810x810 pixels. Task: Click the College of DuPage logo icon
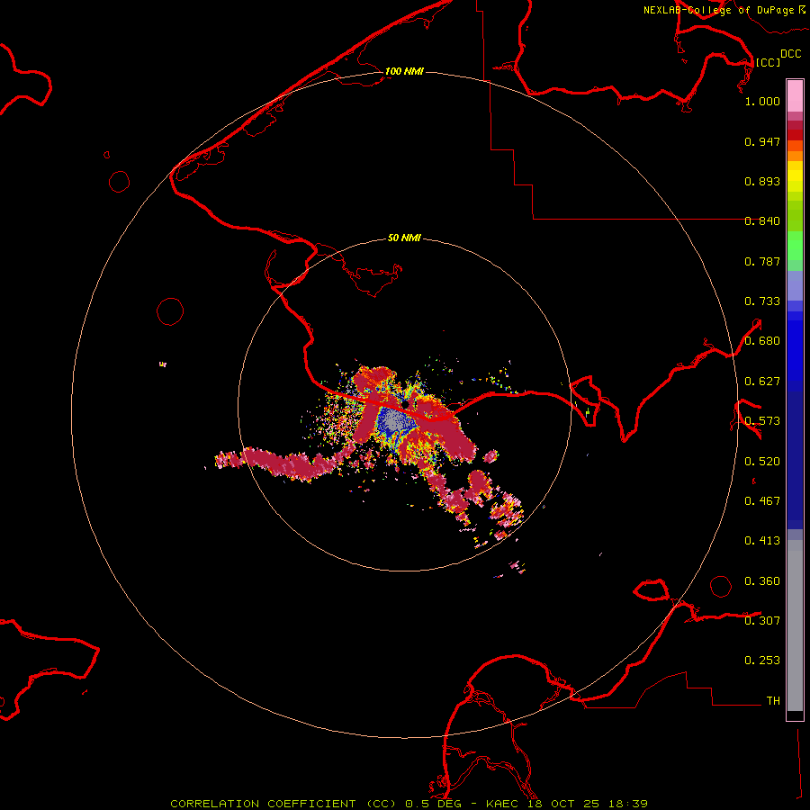click(803, 9)
